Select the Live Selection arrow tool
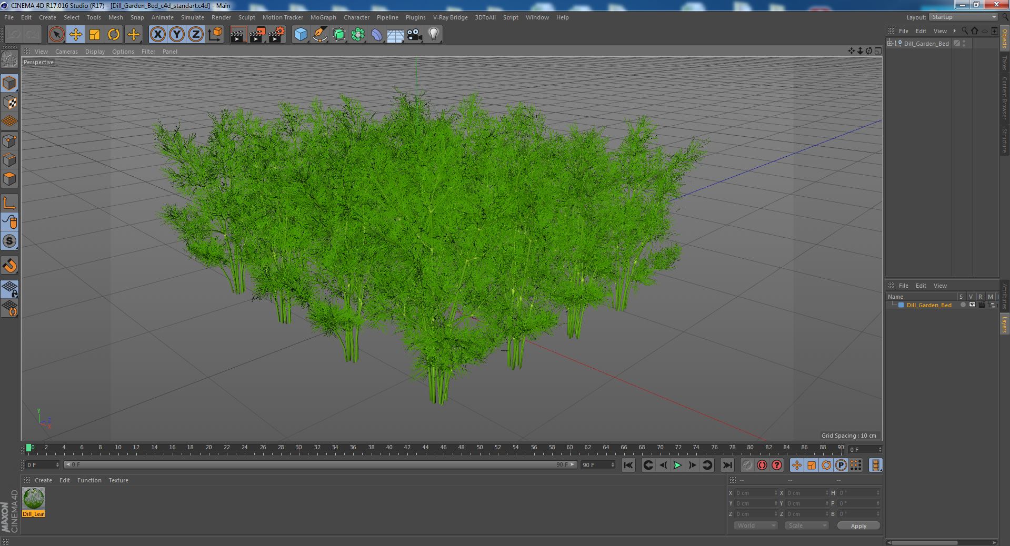Viewport: 1010px width, 546px height. [56, 35]
